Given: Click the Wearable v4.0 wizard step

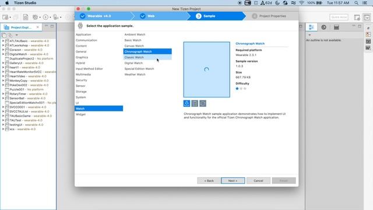Looking at the screenshot, I should point(99,16).
